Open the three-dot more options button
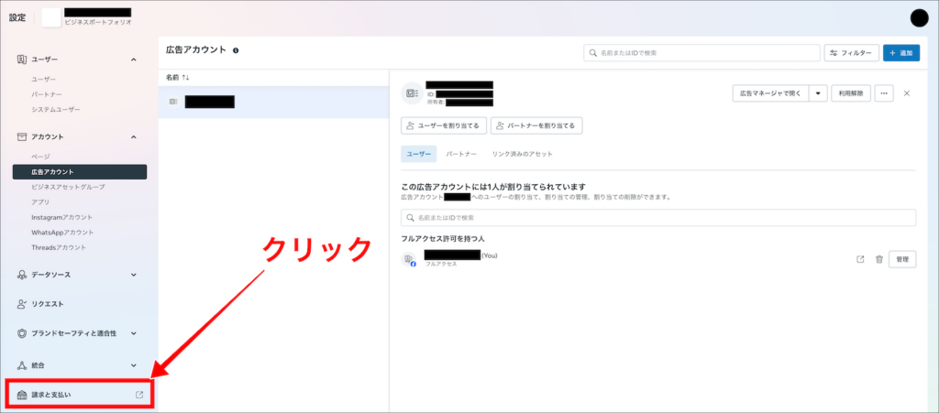This screenshot has width=939, height=413. point(884,93)
